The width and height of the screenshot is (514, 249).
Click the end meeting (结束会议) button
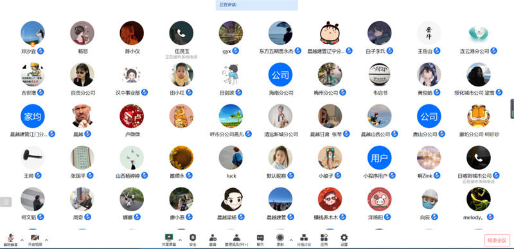point(497,240)
